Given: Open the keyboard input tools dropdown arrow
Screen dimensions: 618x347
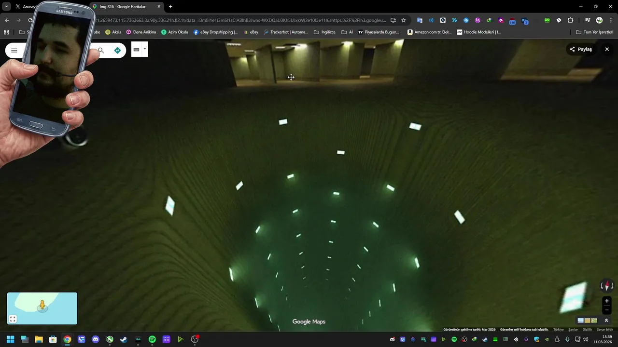Looking at the screenshot, I should 144,49.
